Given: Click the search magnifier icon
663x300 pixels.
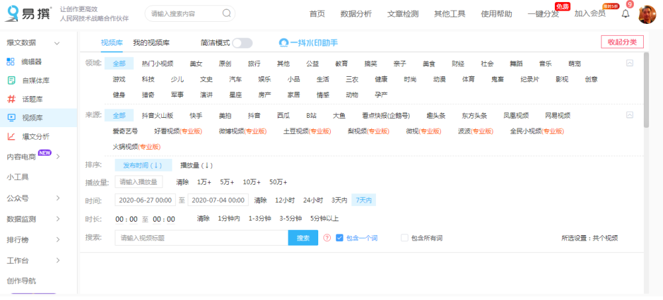Looking at the screenshot, I should [227, 13].
